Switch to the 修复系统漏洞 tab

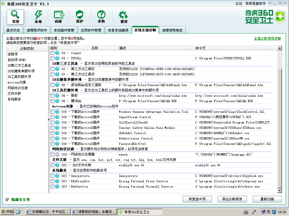(118, 30)
